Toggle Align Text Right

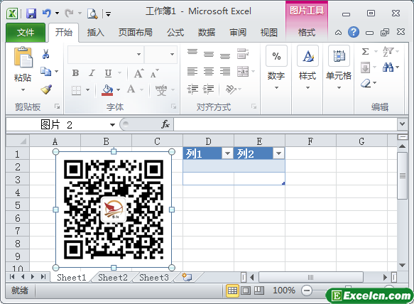(x=225, y=71)
